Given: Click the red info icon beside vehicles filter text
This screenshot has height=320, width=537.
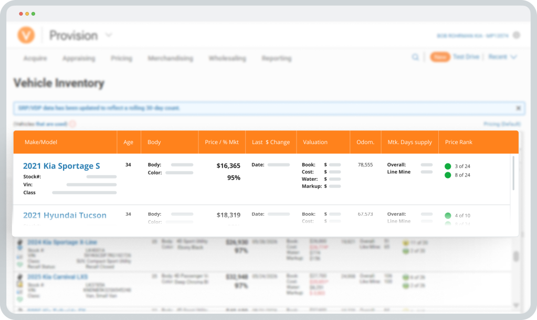Looking at the screenshot, I should pyautogui.click(x=72, y=124).
